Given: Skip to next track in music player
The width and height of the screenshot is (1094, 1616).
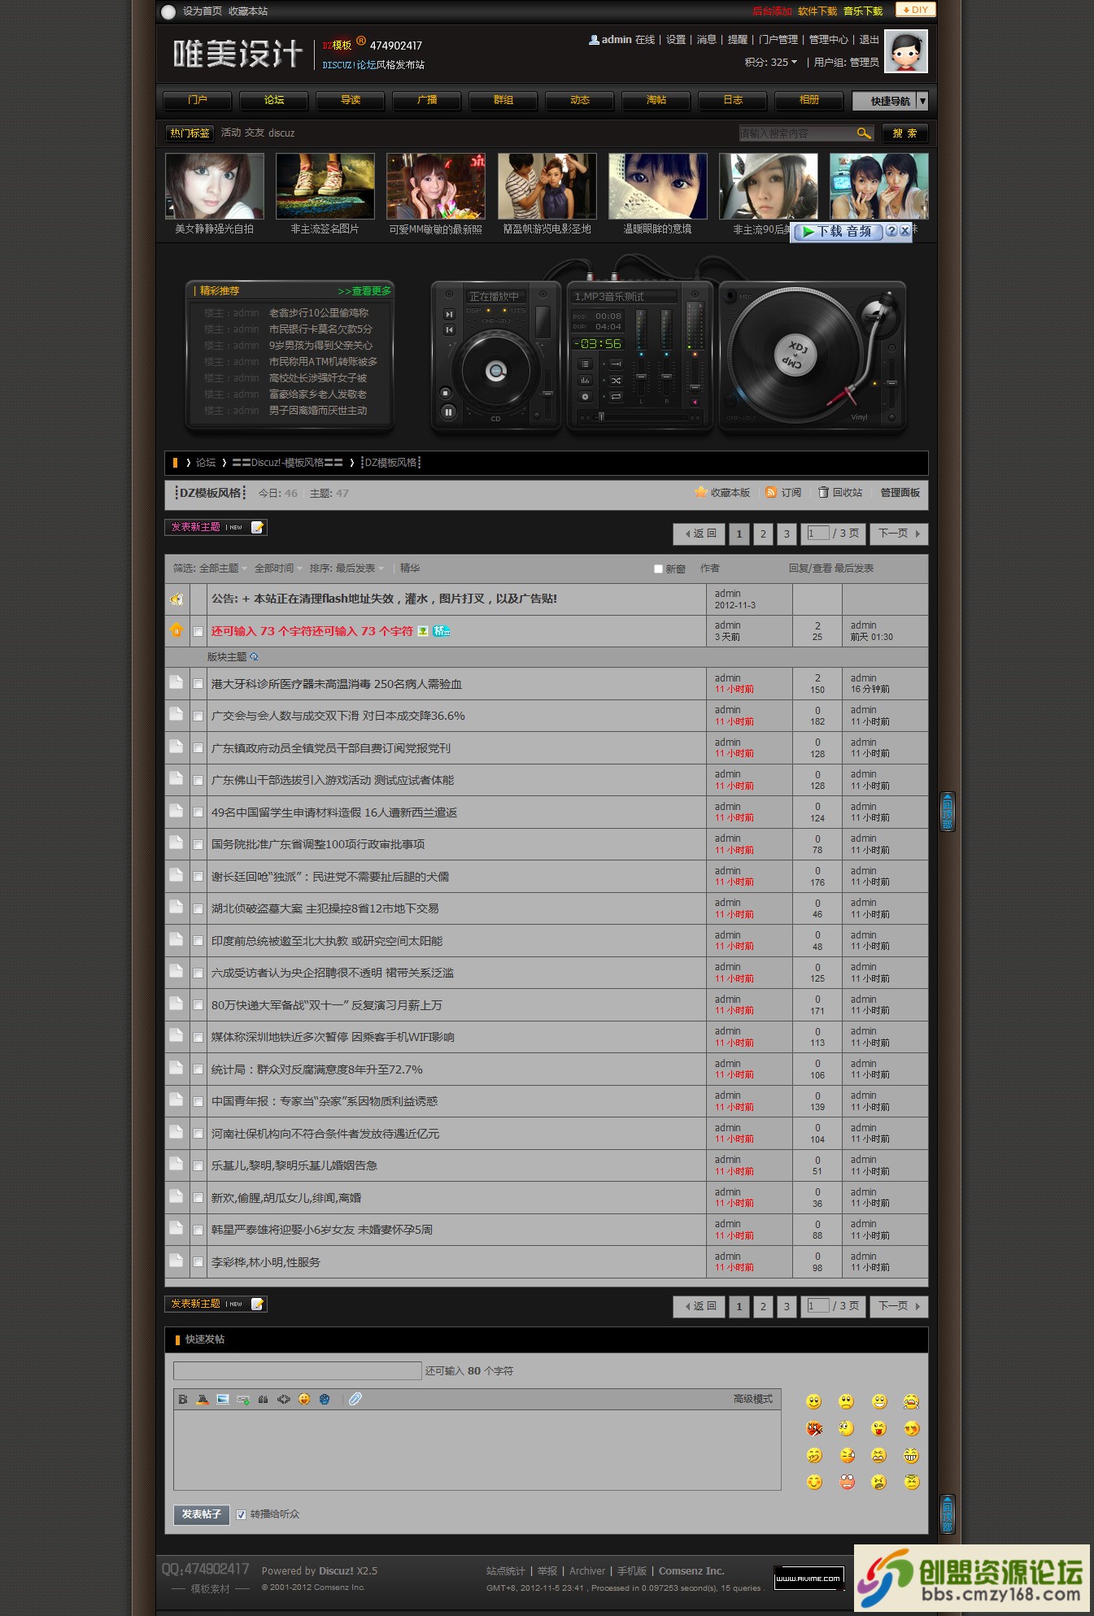Looking at the screenshot, I should [x=449, y=314].
